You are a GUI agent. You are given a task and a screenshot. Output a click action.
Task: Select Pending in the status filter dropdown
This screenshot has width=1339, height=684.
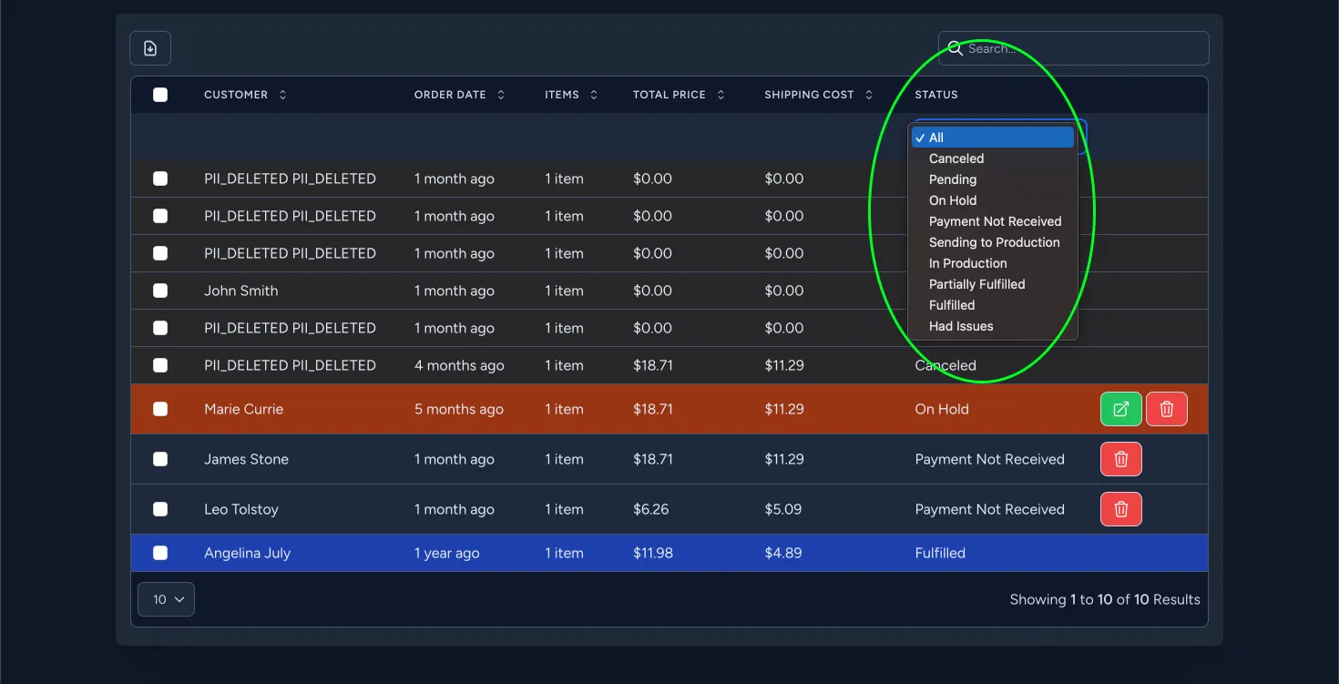952,179
